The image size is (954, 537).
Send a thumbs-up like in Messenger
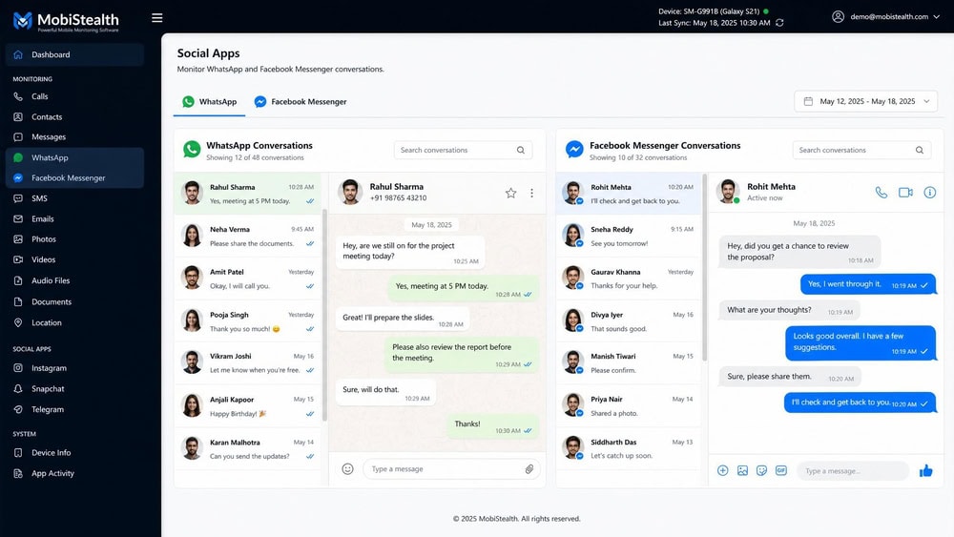(926, 471)
